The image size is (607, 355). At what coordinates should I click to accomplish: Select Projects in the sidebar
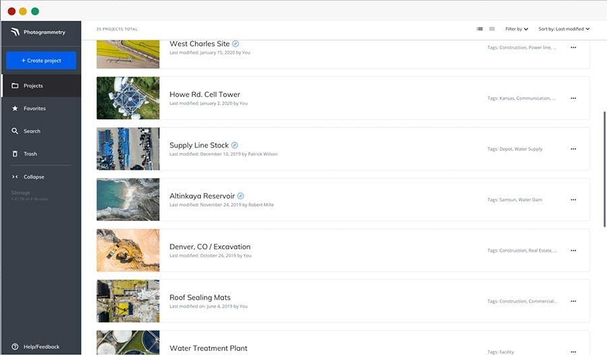point(41,86)
